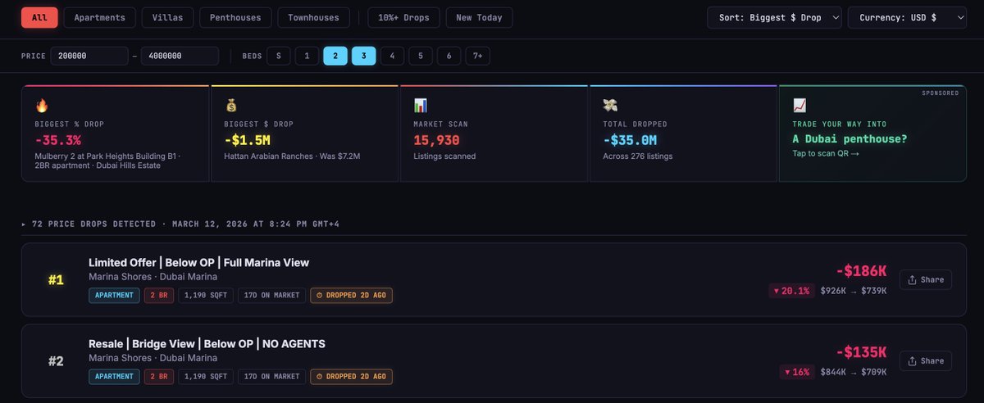Filter listings by Townhouses
Screen dimensions: 984x403
tap(313, 17)
